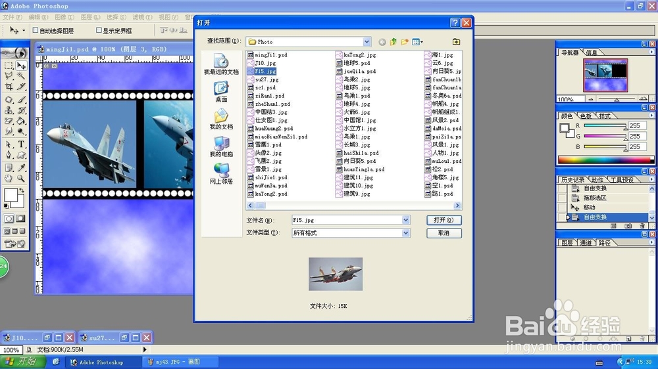Screen dimensions: 658x369
Task: Select the Hand tool
Action: pyautogui.click(x=9, y=179)
